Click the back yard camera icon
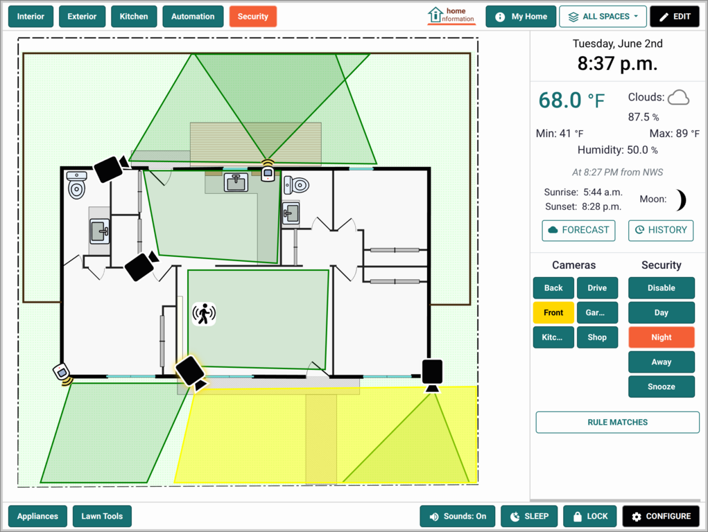This screenshot has height=532, width=708. click(112, 168)
